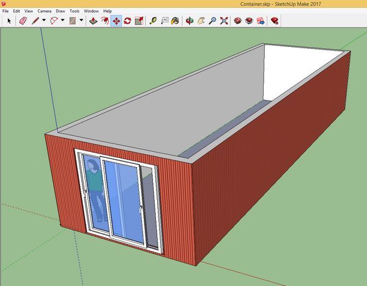Select the Orbit tool
Screen dimensions: 367x286
[x=190, y=21]
